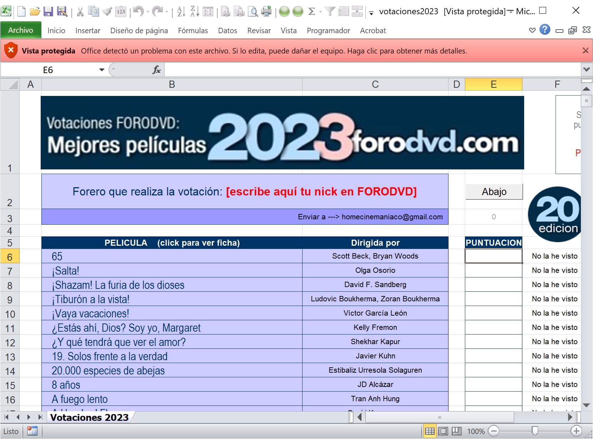Click the Format Painter brush icon

(107, 11)
